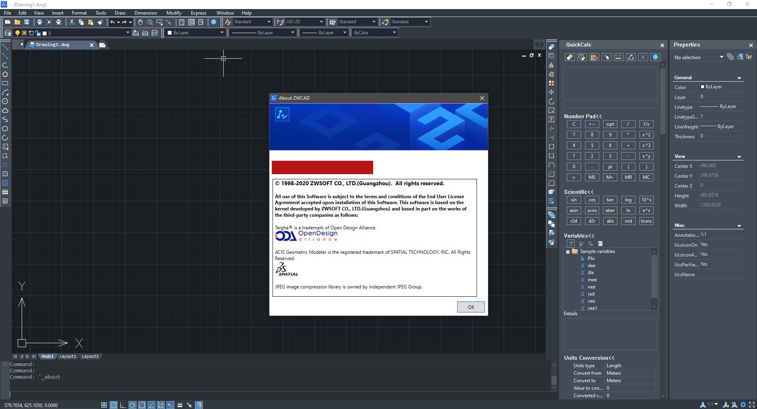Image resolution: width=757 pixels, height=409 pixels.
Task: Open the No selection dropdown in Properties
Action: 699,58
